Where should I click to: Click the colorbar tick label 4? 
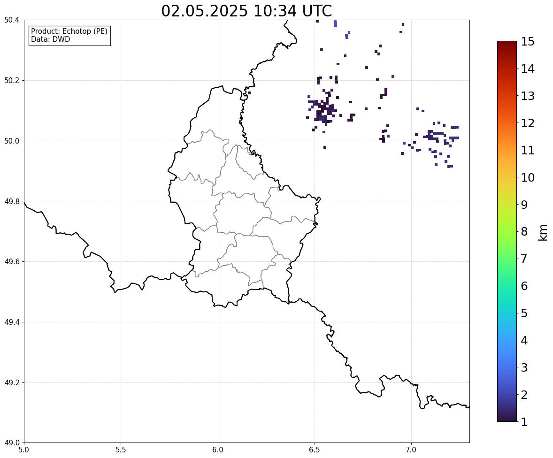click(x=524, y=340)
